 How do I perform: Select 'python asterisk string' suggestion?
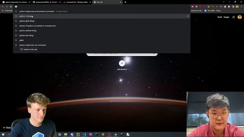tap(102, 30)
